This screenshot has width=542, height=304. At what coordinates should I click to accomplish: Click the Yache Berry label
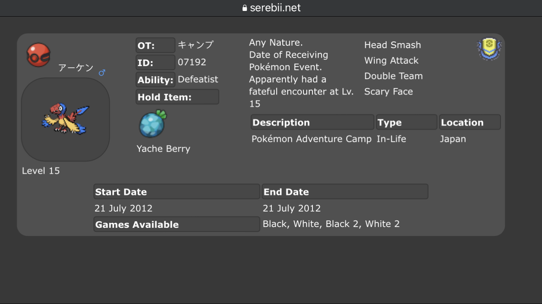(163, 149)
